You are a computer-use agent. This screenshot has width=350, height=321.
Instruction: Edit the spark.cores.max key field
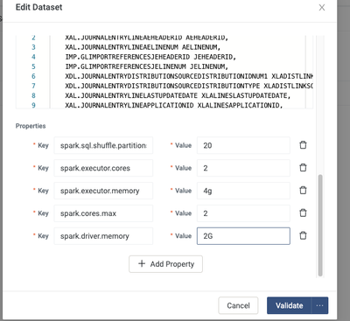[x=103, y=213]
